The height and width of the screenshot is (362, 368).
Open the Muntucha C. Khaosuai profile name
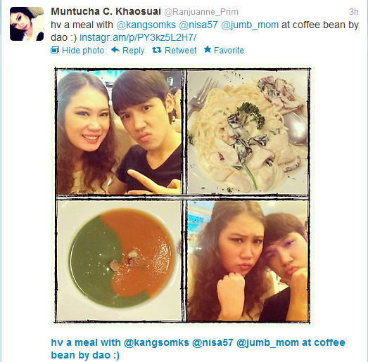click(106, 11)
